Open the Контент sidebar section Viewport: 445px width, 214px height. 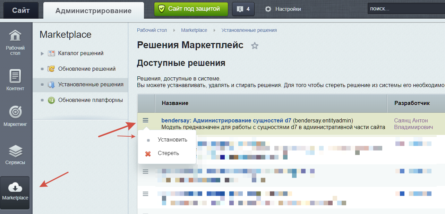point(15,80)
